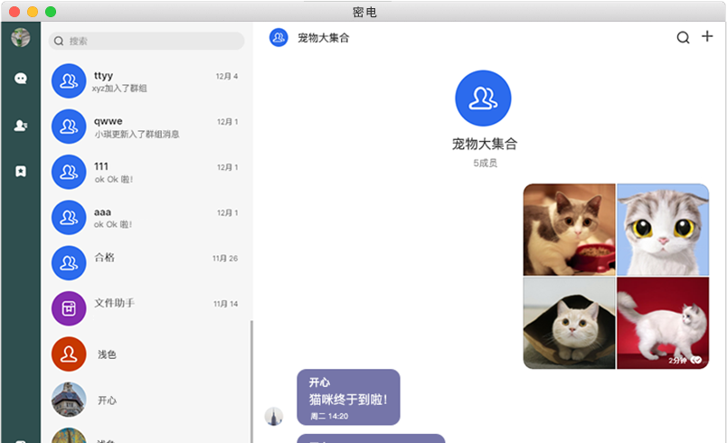727x443 pixels.
Task: Open the 合格 group chat
Action: point(146,262)
